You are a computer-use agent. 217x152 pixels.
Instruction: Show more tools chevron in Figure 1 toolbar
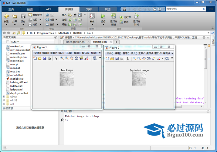click(x=100, y=57)
